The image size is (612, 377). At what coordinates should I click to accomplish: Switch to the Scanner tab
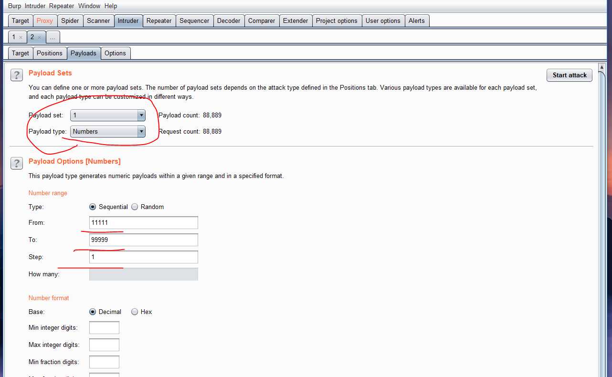point(98,21)
